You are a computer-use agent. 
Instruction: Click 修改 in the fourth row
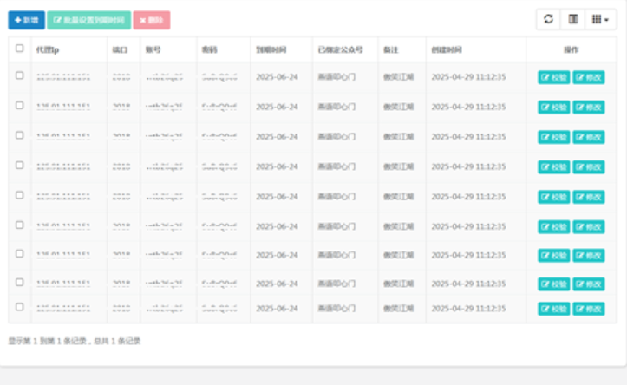click(588, 166)
